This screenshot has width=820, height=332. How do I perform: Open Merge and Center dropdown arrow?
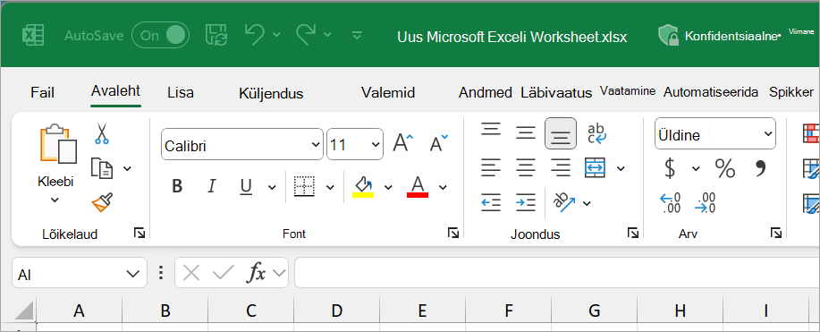621,168
